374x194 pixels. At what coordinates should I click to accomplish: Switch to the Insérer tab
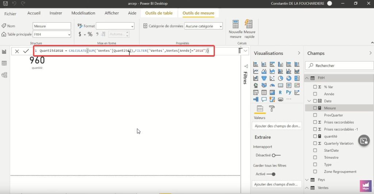pos(56,13)
